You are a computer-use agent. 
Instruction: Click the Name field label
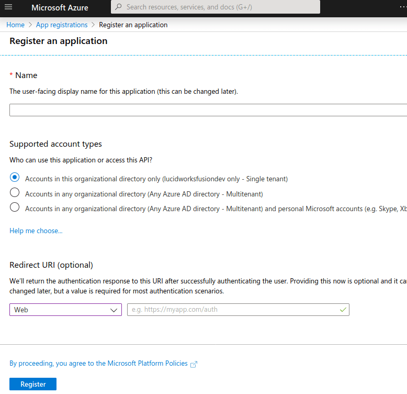click(26, 75)
